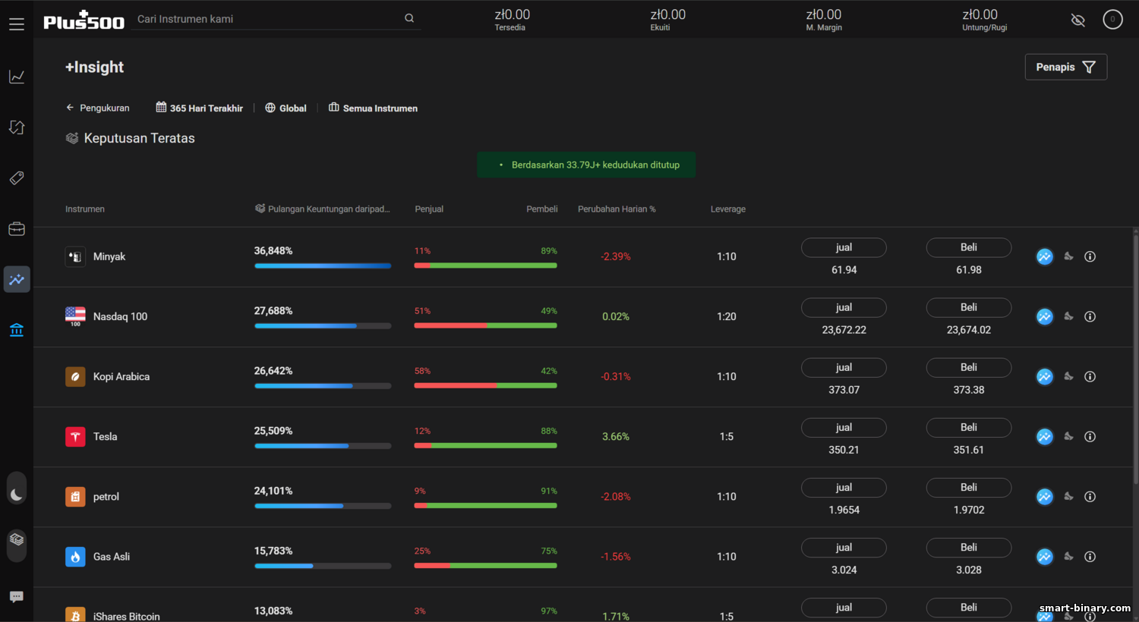Click the info icon for Minyak
Screen dimensions: 1139x622
(x=1090, y=256)
